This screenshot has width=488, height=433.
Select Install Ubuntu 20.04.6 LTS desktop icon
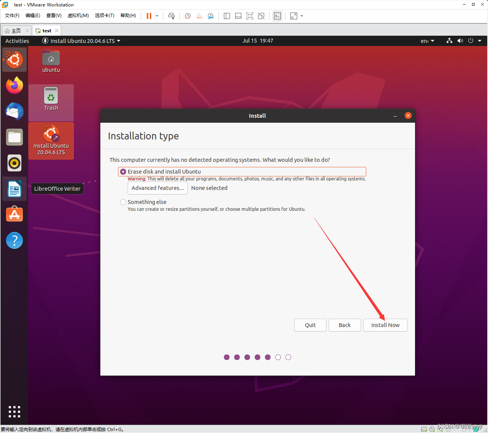51,141
